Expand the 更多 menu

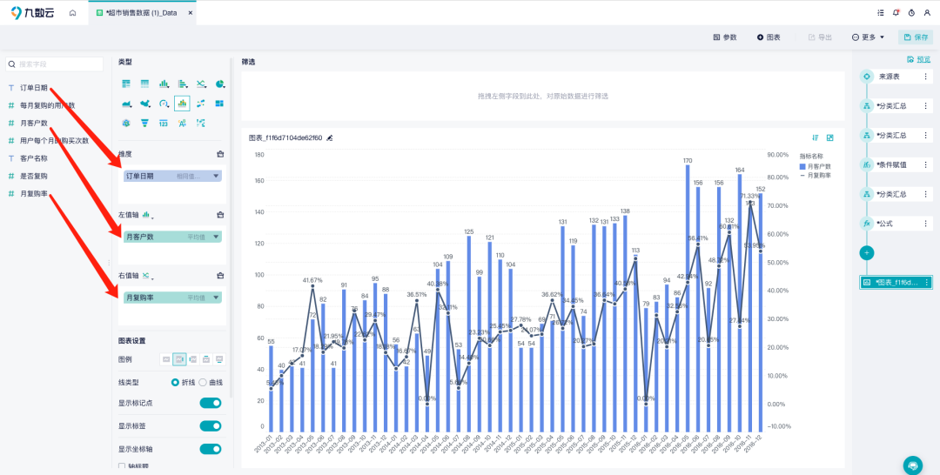[868, 37]
